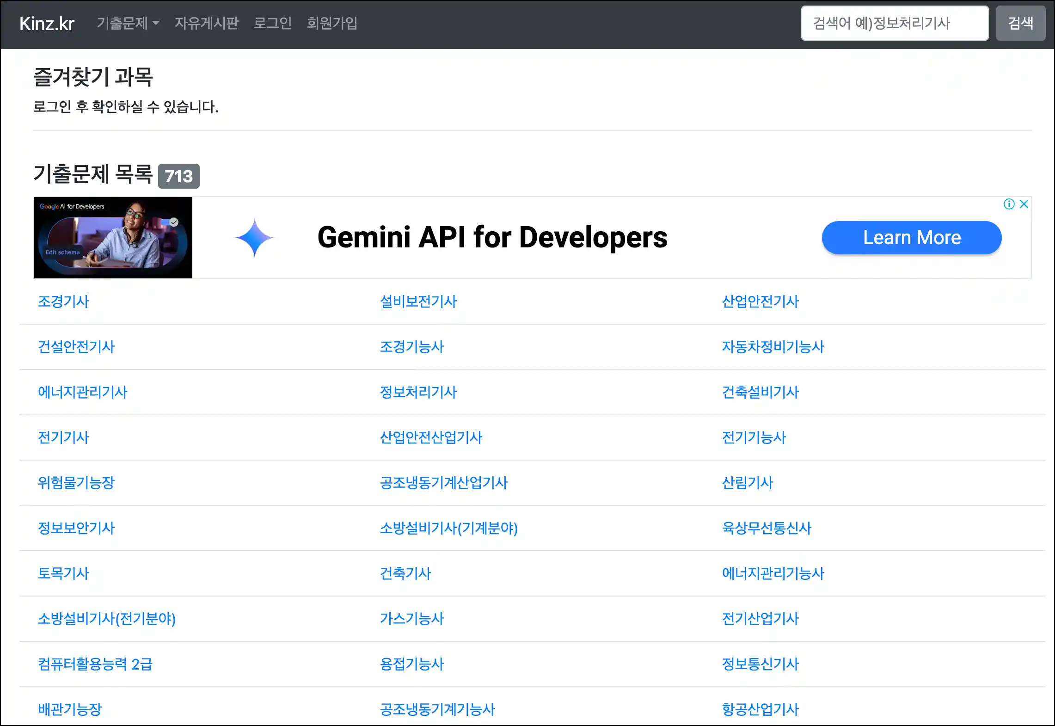
Task: Open the 용접기능사 exam link
Action: (x=412, y=664)
